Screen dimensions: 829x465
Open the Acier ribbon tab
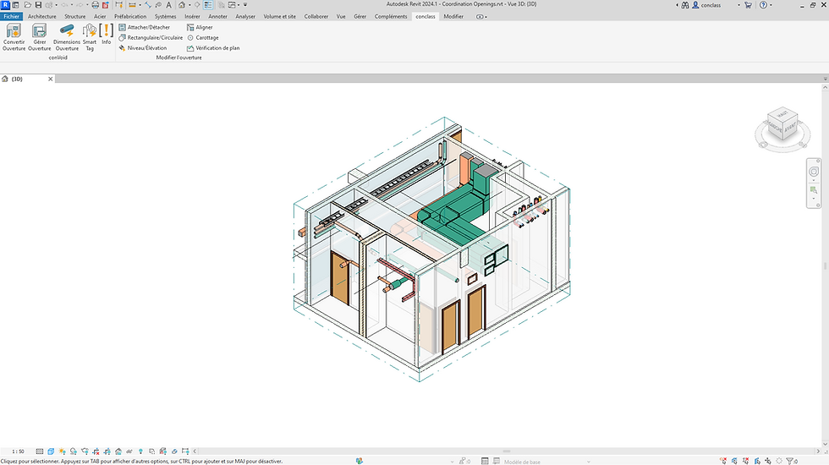(100, 16)
